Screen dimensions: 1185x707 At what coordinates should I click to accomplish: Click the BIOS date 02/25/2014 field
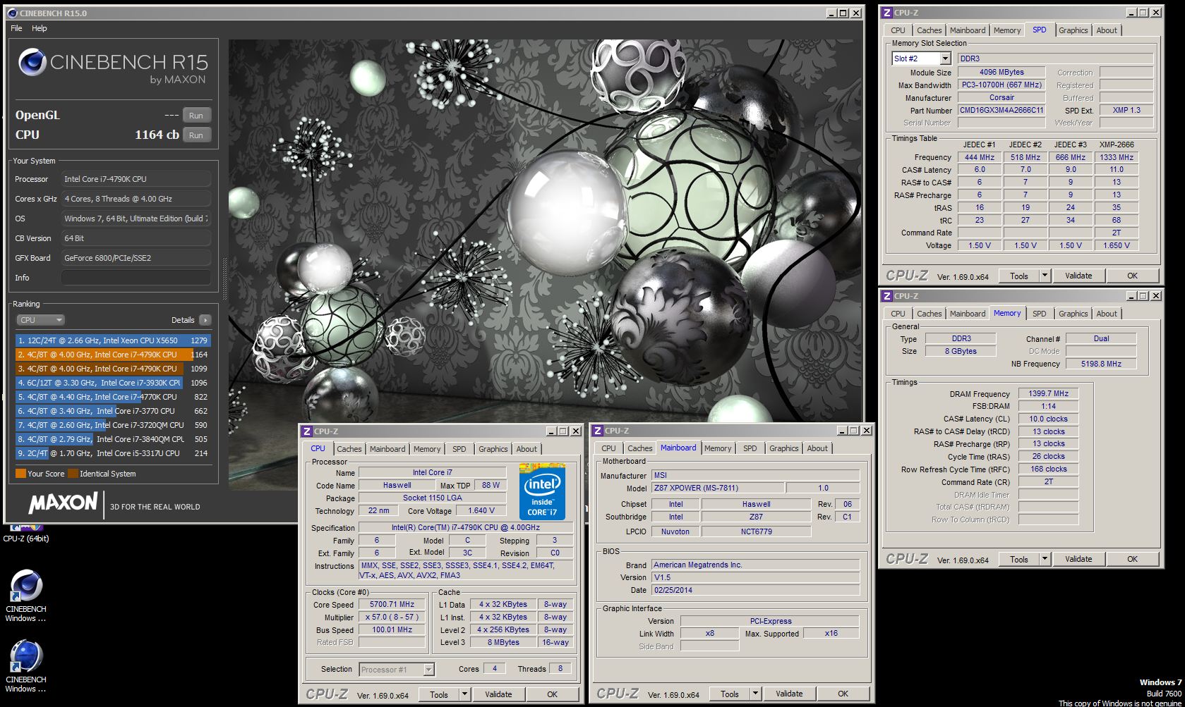(x=755, y=591)
